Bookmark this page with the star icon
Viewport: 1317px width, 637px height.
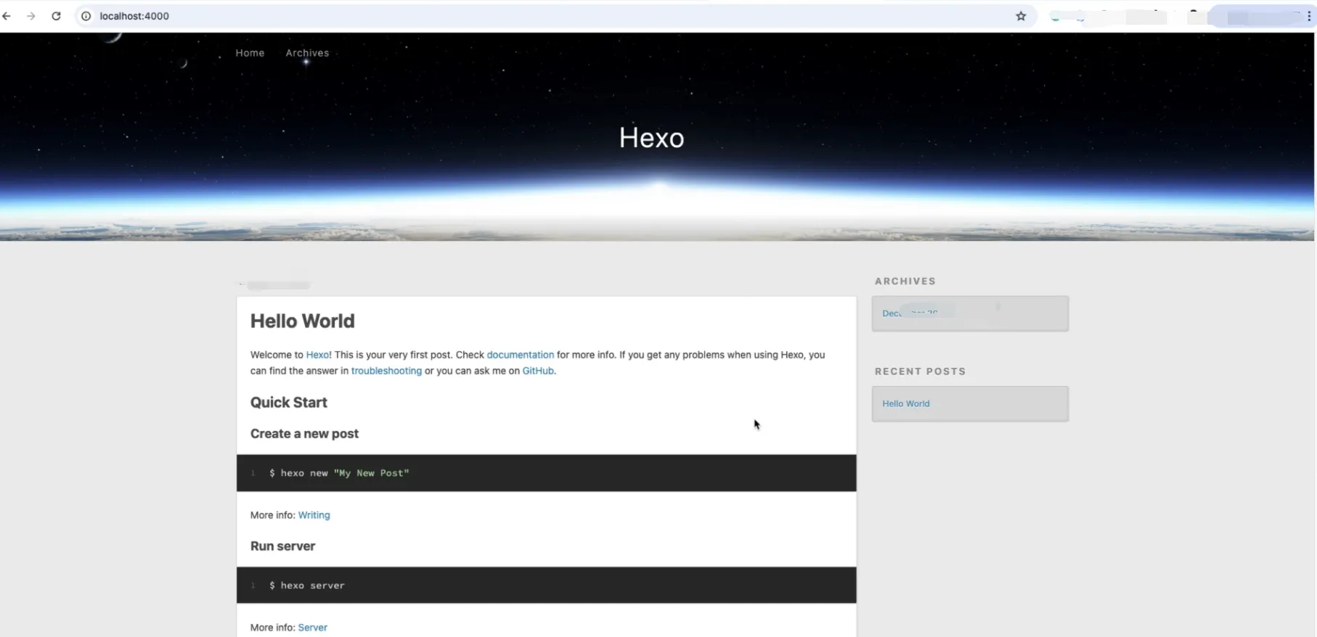tap(1021, 16)
